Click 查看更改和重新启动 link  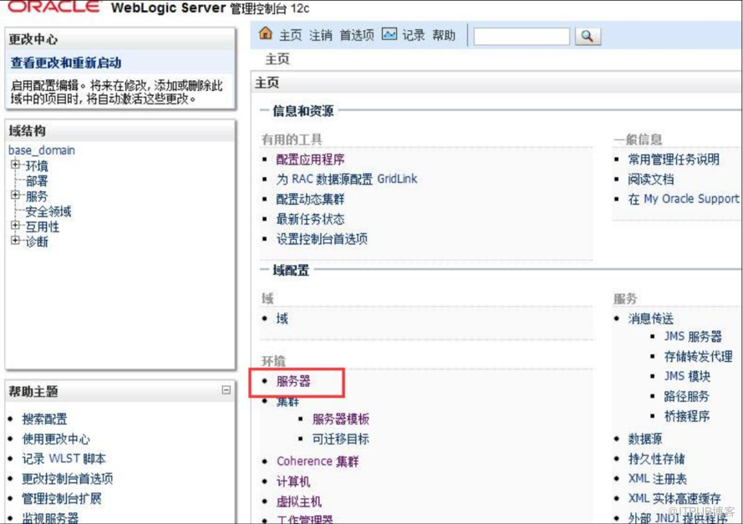tap(66, 63)
